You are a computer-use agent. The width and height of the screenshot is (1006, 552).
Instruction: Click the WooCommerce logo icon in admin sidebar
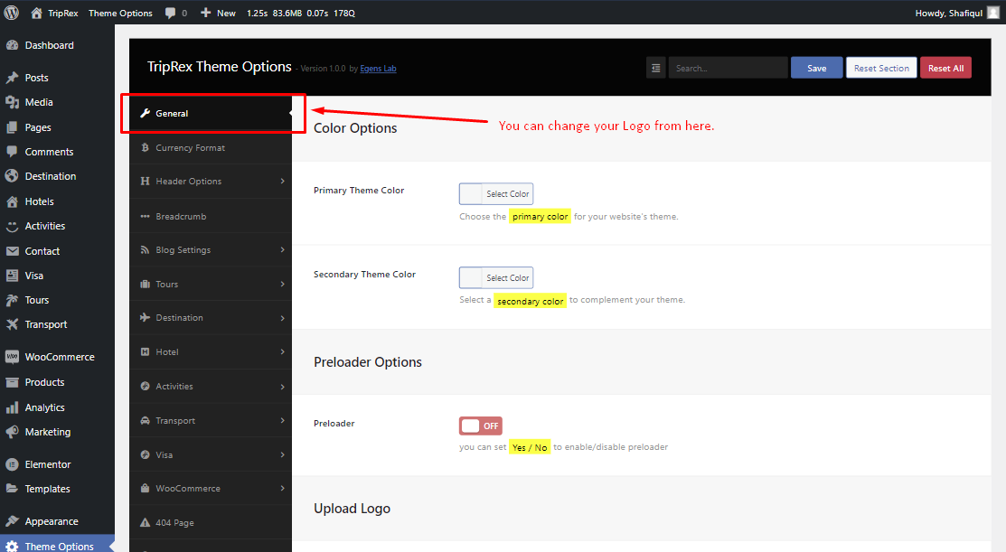click(x=12, y=357)
